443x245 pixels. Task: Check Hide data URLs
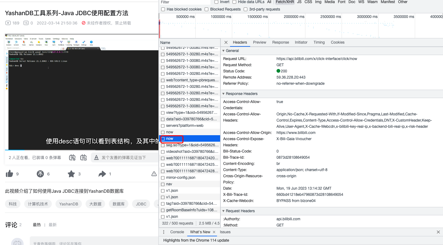point(235,2)
